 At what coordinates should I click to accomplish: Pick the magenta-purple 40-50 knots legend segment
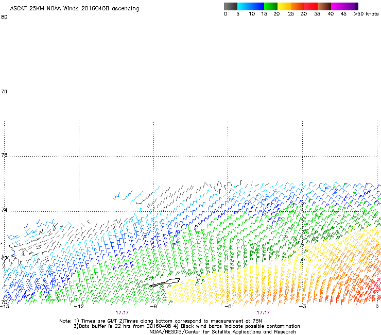pyautogui.click(x=344, y=6)
